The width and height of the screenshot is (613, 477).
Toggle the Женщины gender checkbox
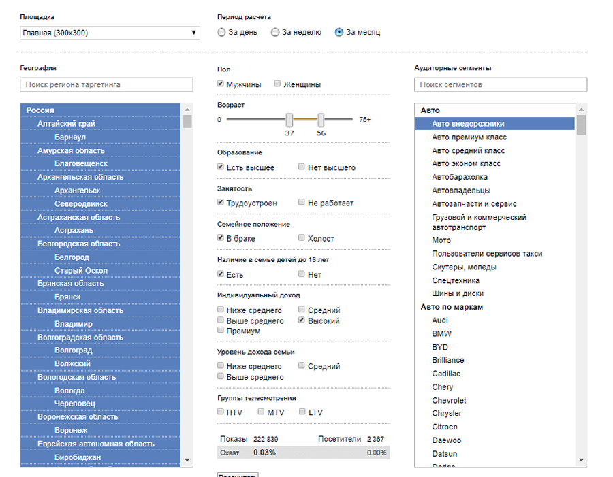coord(278,84)
